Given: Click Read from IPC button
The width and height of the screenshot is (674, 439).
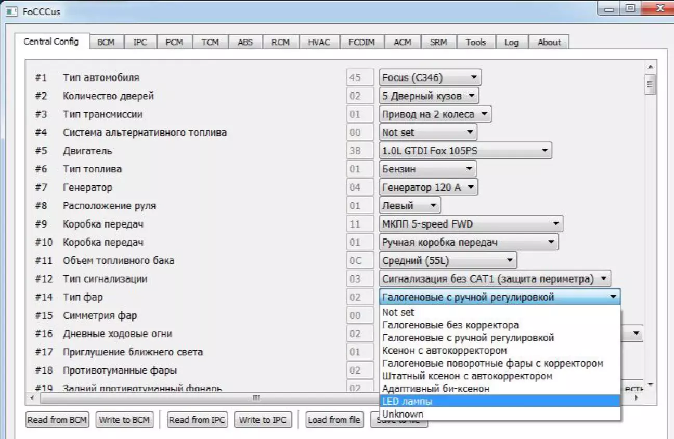Looking at the screenshot, I should tap(197, 420).
